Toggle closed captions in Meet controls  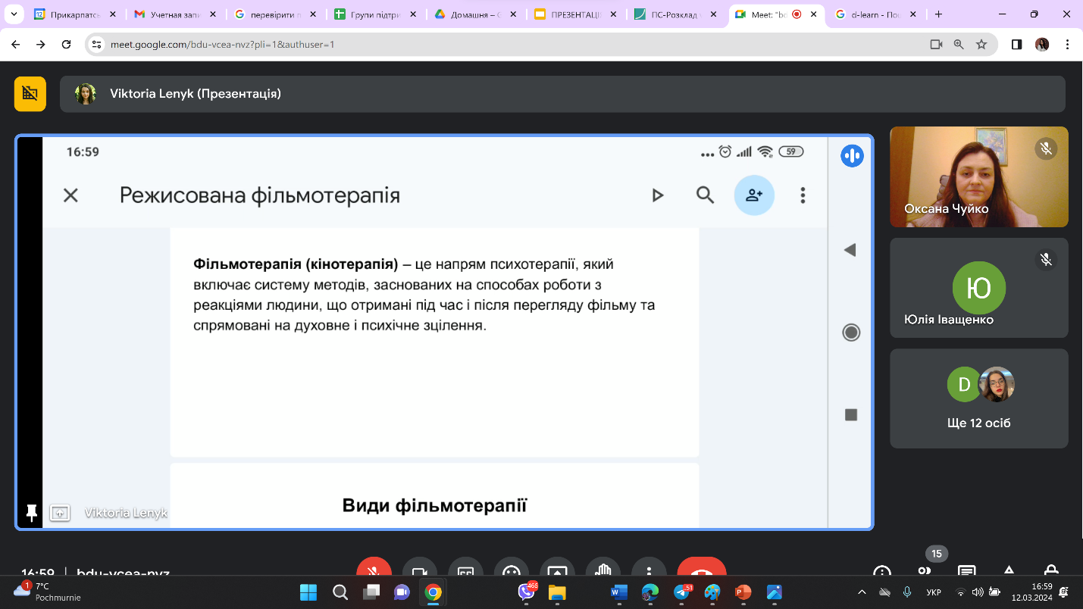click(x=465, y=570)
